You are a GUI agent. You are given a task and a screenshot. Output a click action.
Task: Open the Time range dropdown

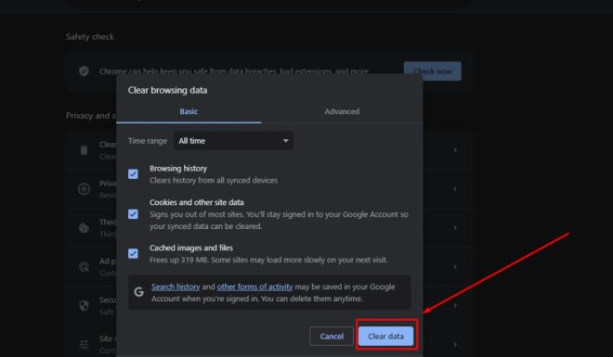(x=233, y=141)
